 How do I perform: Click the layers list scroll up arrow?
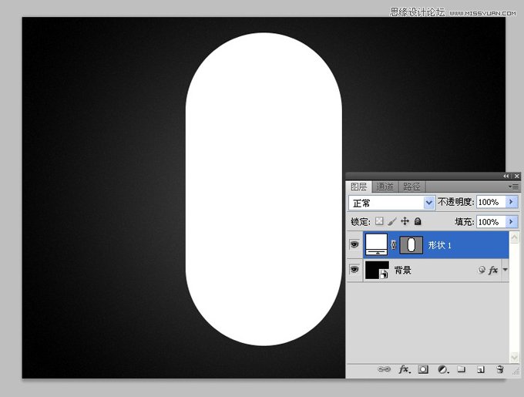[514, 237]
